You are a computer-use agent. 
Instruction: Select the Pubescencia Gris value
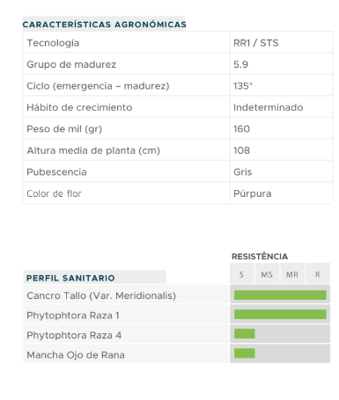(x=242, y=171)
